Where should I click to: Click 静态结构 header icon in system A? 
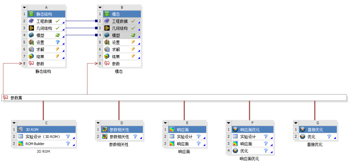[x=31, y=14]
